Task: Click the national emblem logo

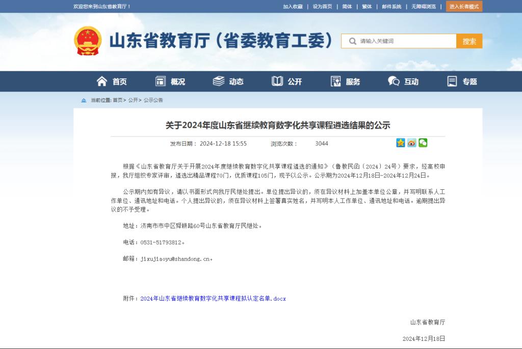Action: [88, 41]
